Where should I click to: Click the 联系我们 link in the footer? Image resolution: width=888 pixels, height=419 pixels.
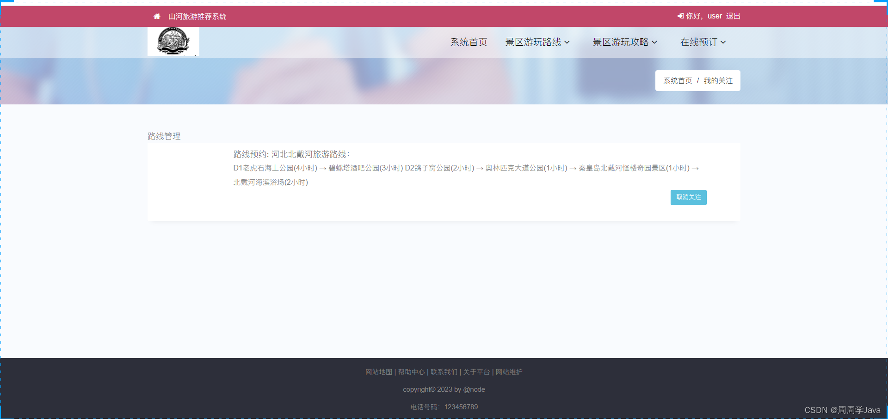tap(443, 372)
